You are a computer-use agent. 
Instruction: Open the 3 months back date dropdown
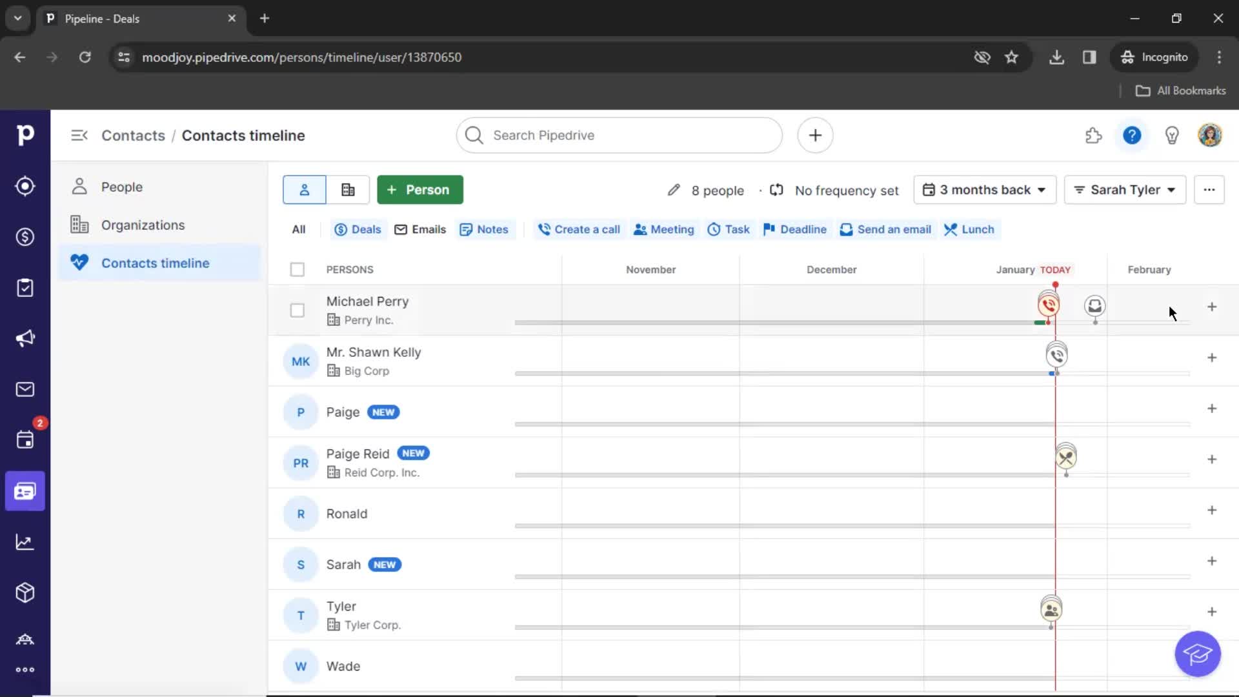983,189
